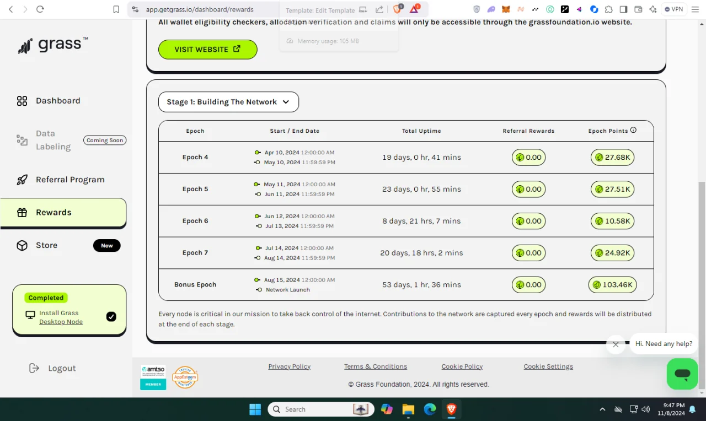706x421 pixels.
Task: Open the Store menu item
Action: pyautogui.click(x=46, y=245)
